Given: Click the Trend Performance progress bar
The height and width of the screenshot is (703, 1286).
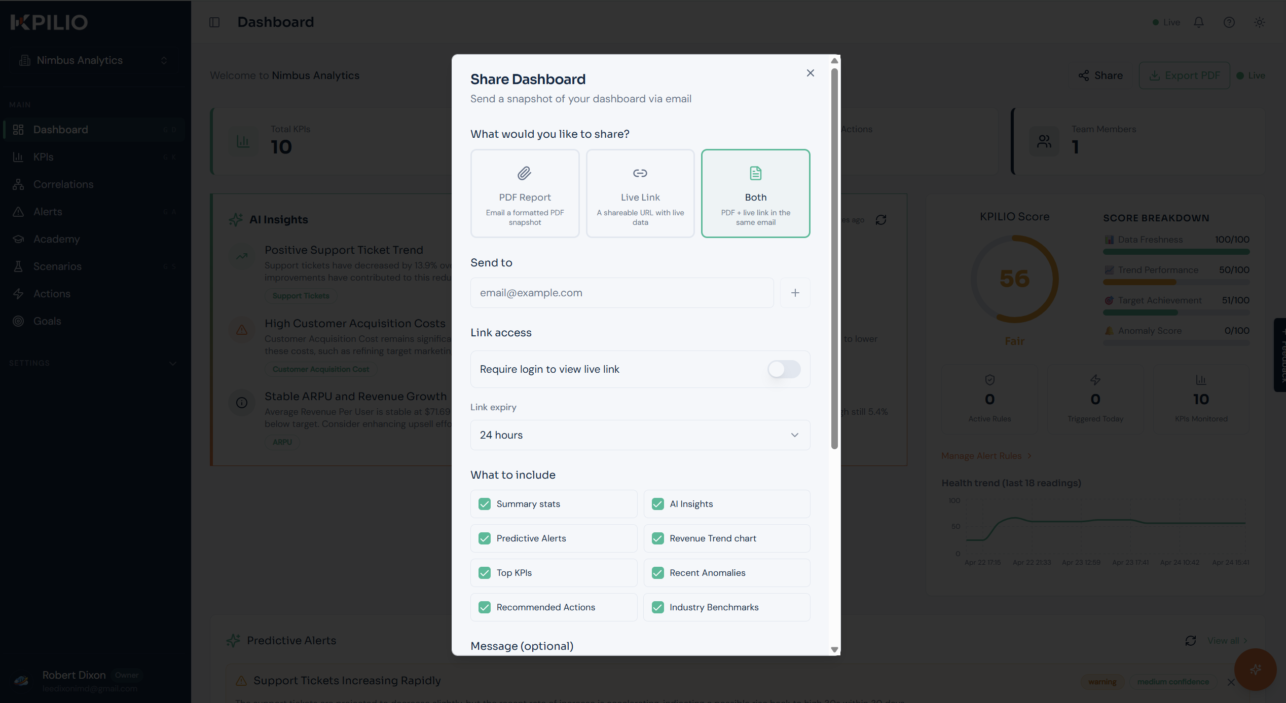Looking at the screenshot, I should [x=1176, y=282].
